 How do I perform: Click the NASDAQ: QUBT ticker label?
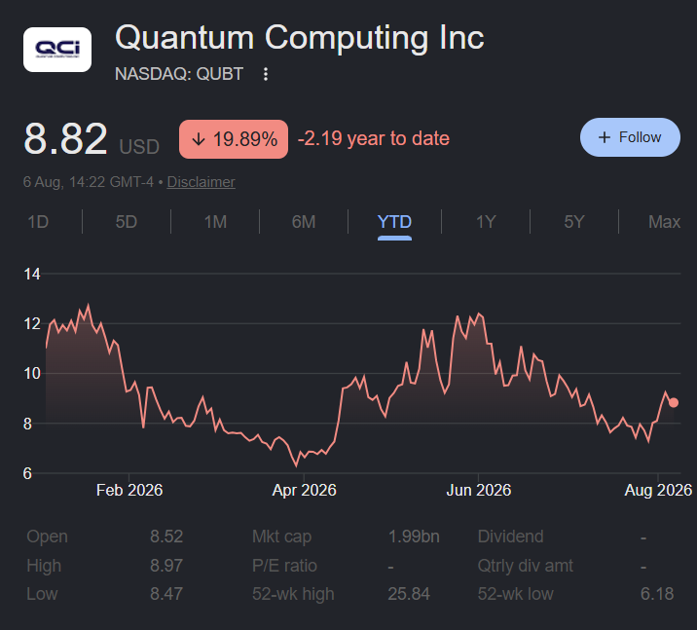179,74
